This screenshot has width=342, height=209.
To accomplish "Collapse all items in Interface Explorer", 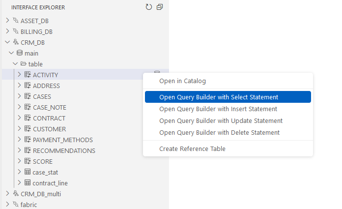I will [160, 7].
